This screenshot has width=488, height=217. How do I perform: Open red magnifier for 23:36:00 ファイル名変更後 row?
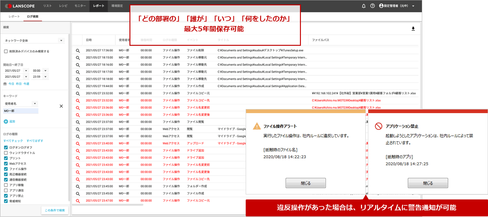pyautogui.click(x=78, y=115)
